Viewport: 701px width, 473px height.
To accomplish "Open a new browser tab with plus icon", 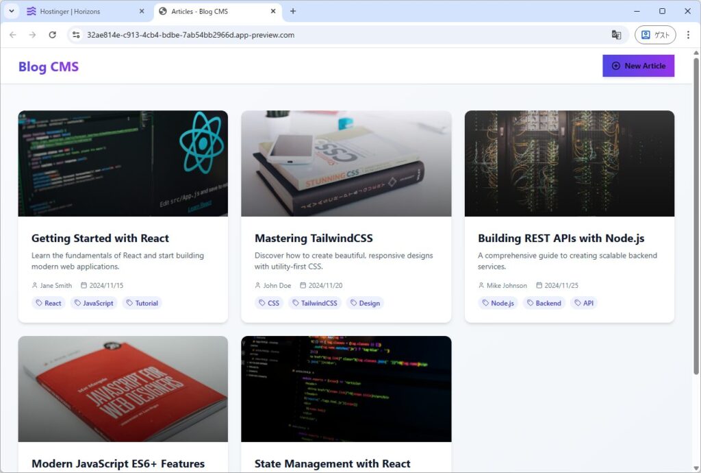I will pyautogui.click(x=293, y=11).
